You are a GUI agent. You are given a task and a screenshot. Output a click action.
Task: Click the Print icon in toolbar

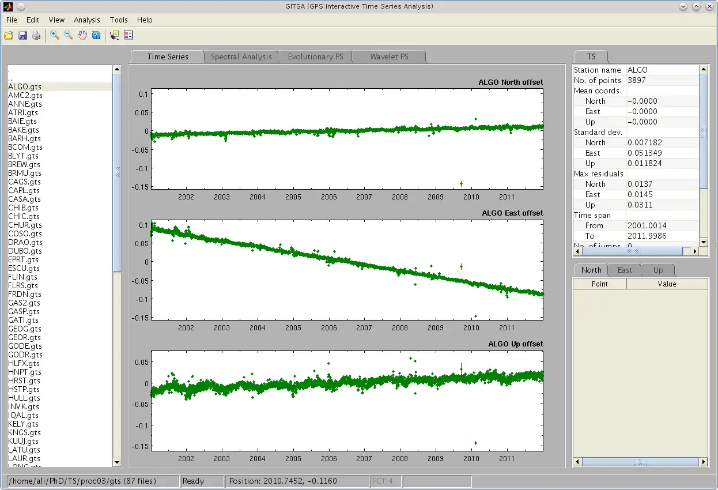[x=36, y=36]
